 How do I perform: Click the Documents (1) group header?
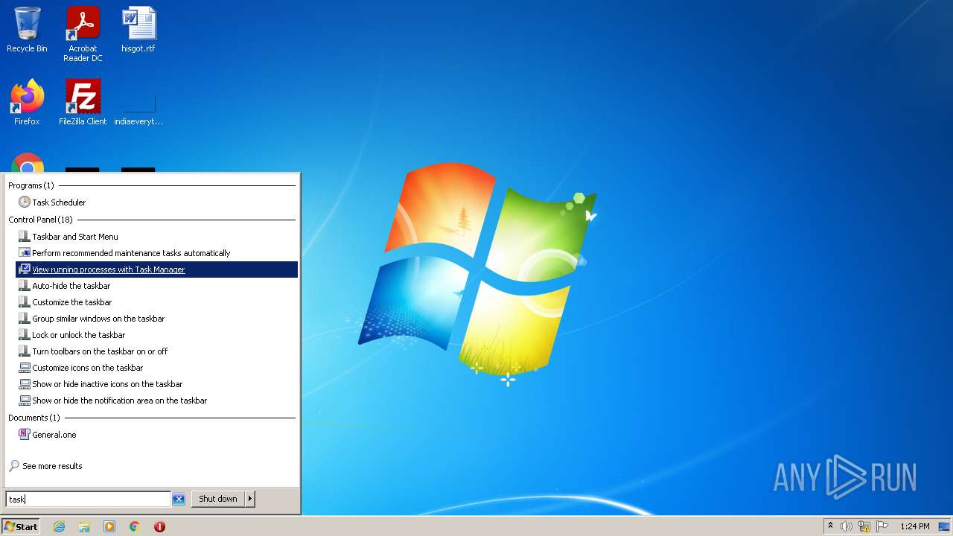pyautogui.click(x=34, y=418)
